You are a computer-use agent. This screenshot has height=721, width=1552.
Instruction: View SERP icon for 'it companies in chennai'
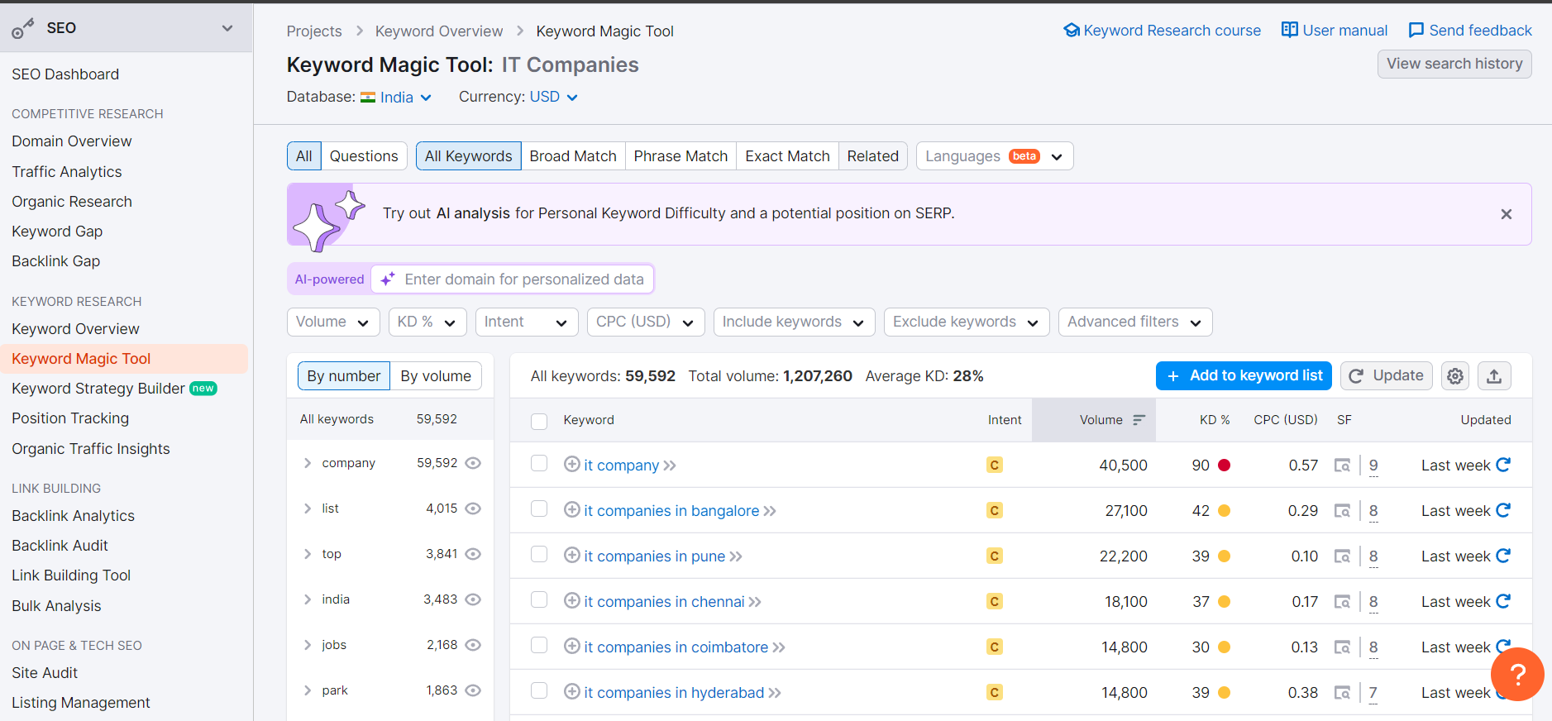(x=1343, y=602)
